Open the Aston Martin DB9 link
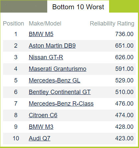This screenshot has height=148, width=139. pos(52,46)
